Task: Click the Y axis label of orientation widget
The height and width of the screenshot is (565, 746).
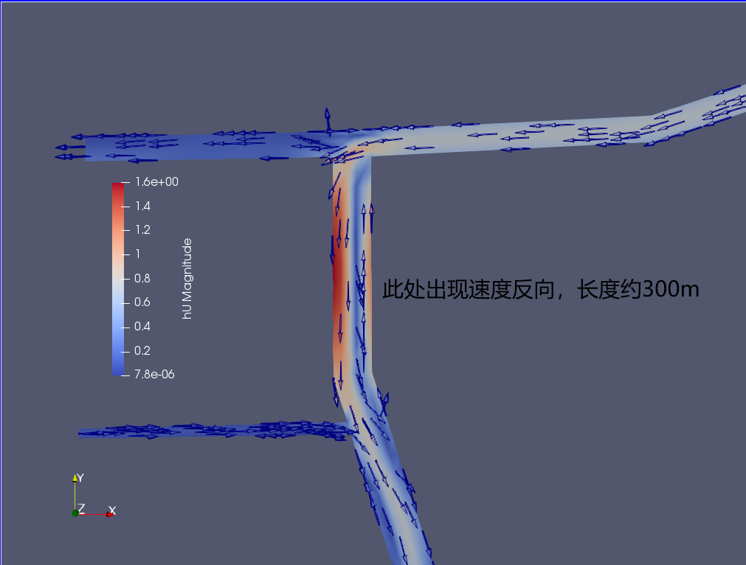Action: tap(80, 478)
